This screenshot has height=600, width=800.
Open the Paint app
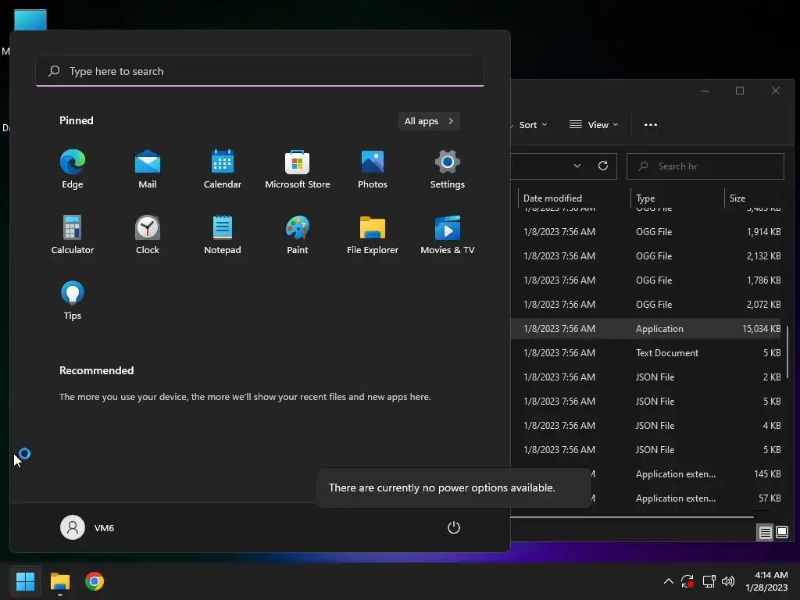click(x=298, y=235)
